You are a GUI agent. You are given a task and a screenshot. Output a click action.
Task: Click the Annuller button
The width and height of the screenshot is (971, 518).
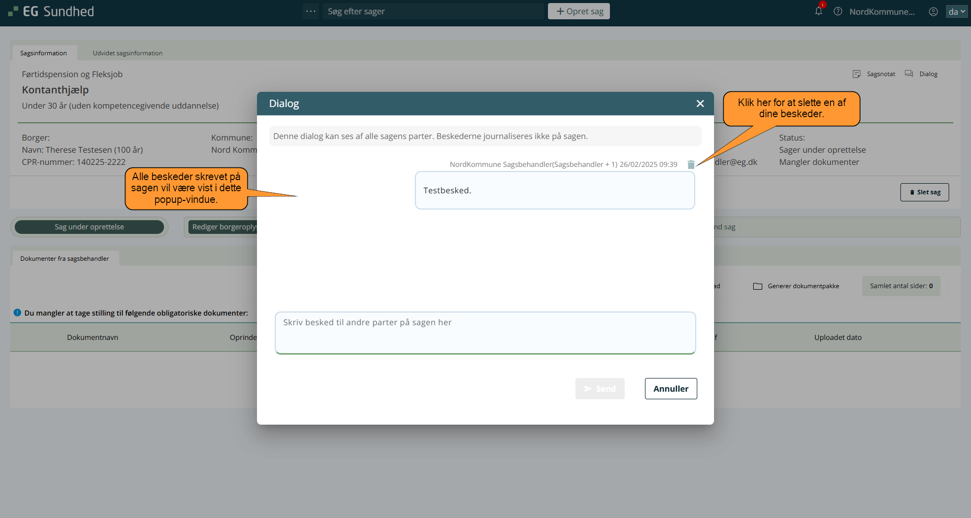pyautogui.click(x=670, y=389)
